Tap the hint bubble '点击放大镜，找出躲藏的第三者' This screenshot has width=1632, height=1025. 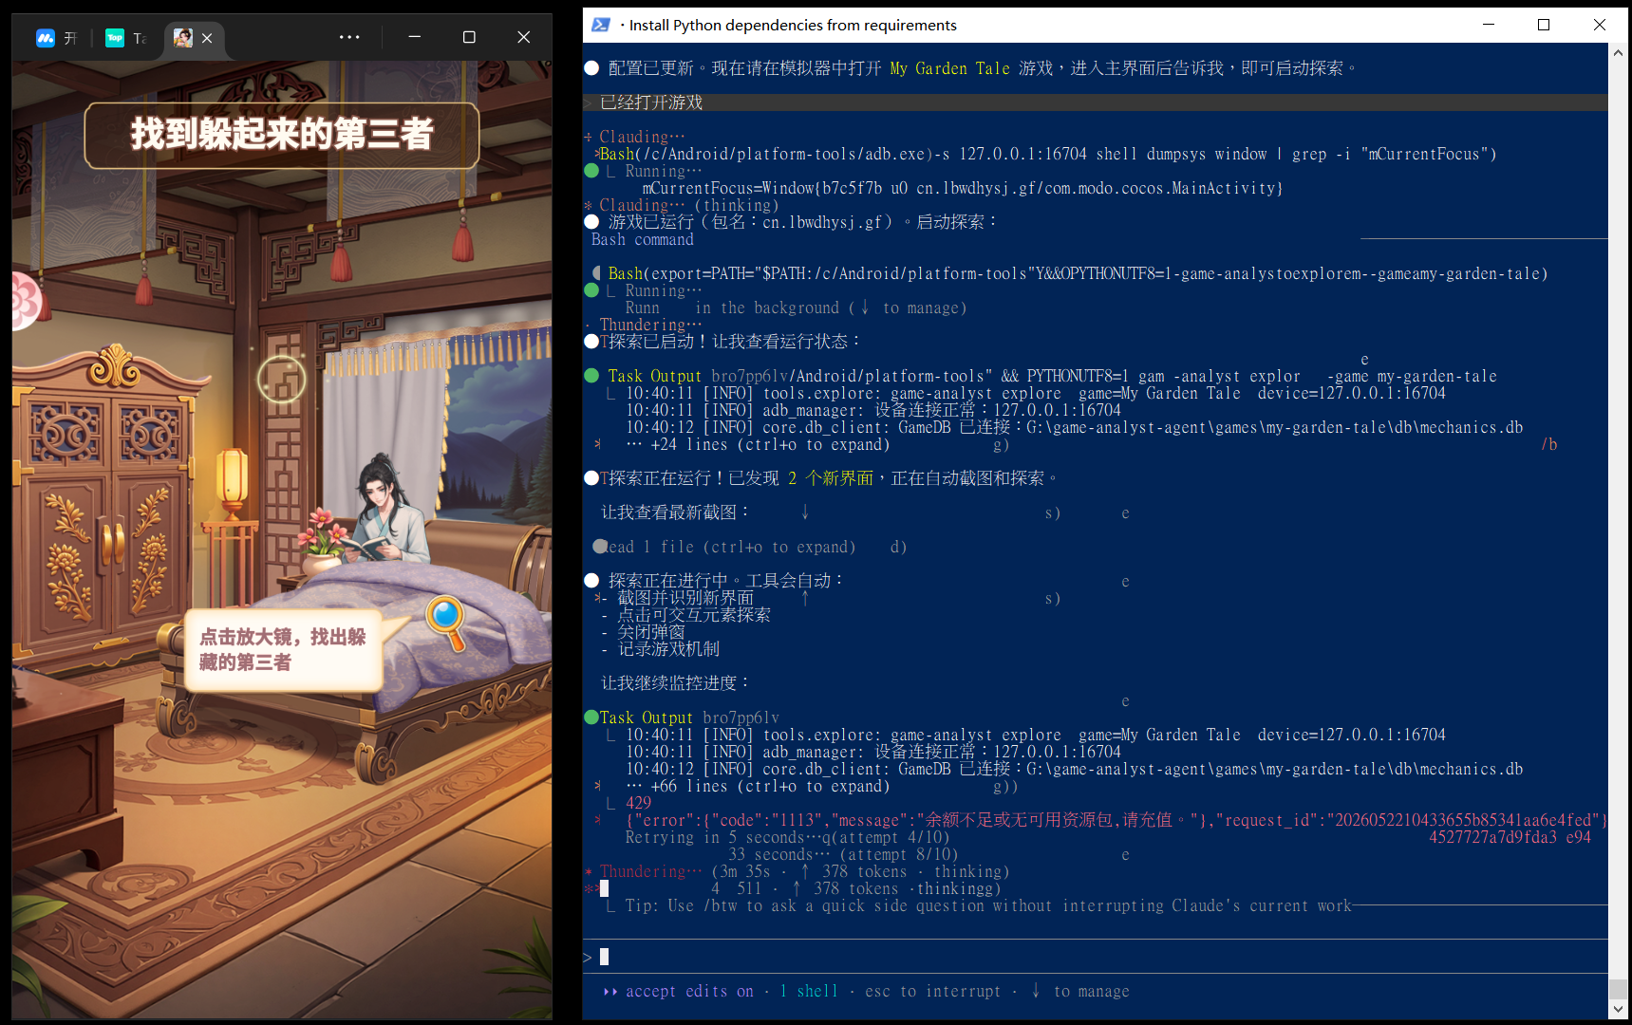pos(283,649)
